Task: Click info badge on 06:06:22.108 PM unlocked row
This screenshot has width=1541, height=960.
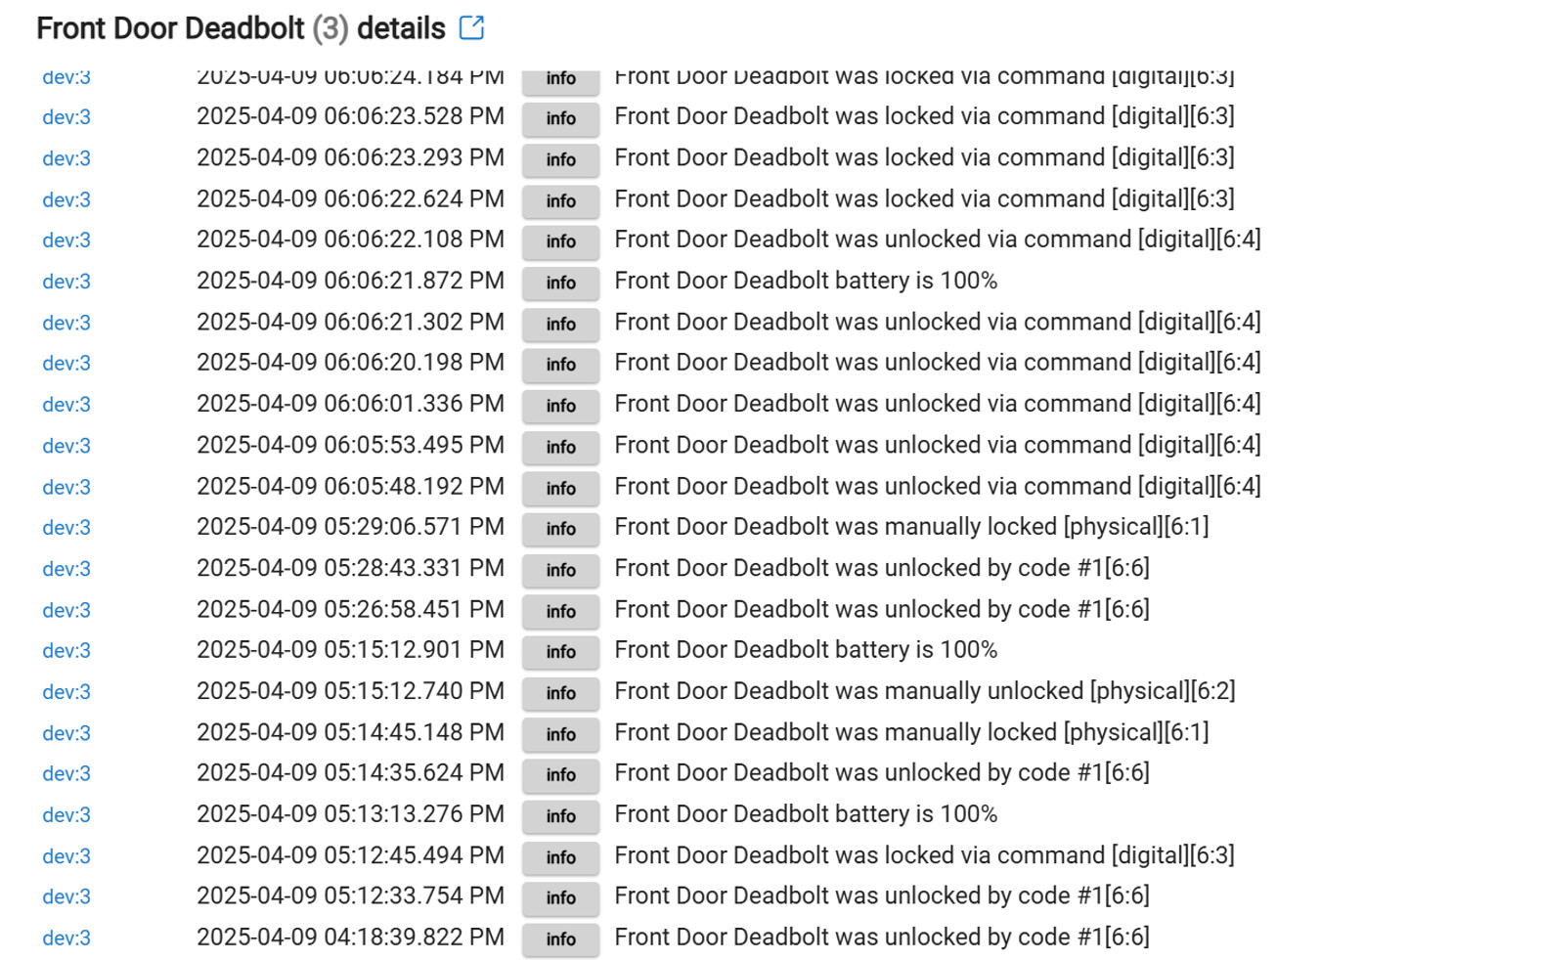Action: click(x=560, y=241)
